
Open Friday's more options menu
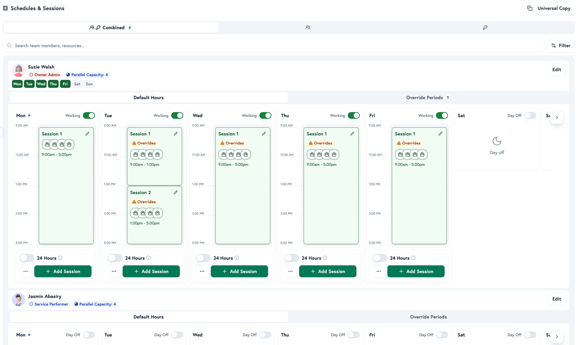[x=379, y=271]
